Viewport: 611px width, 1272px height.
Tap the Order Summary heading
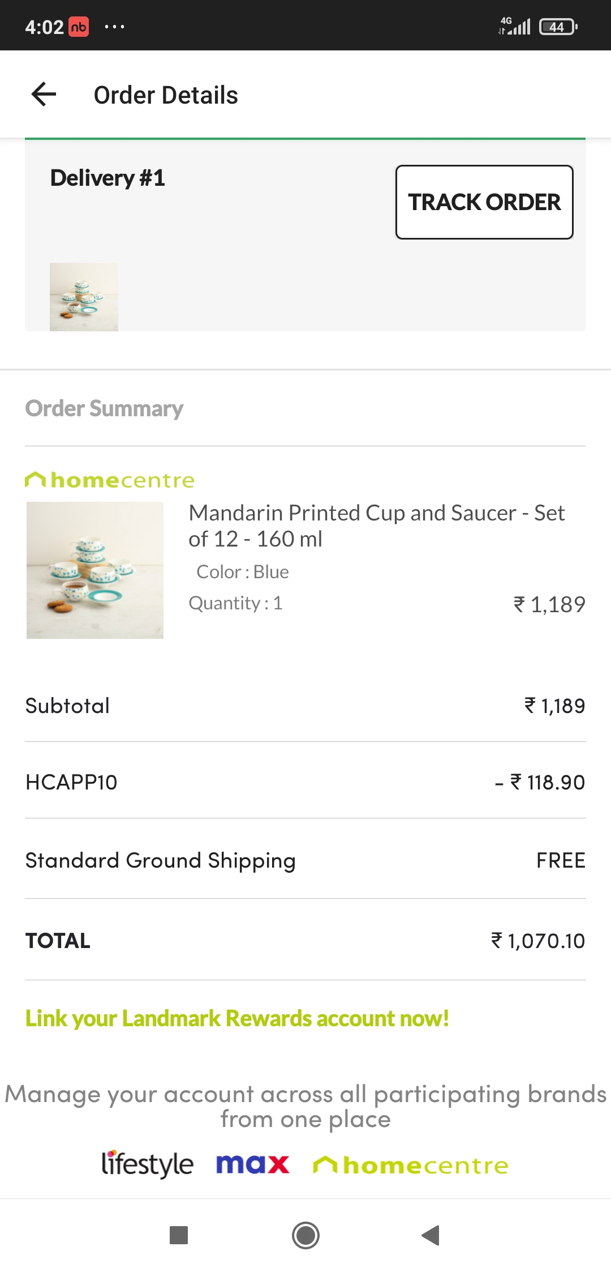[104, 408]
